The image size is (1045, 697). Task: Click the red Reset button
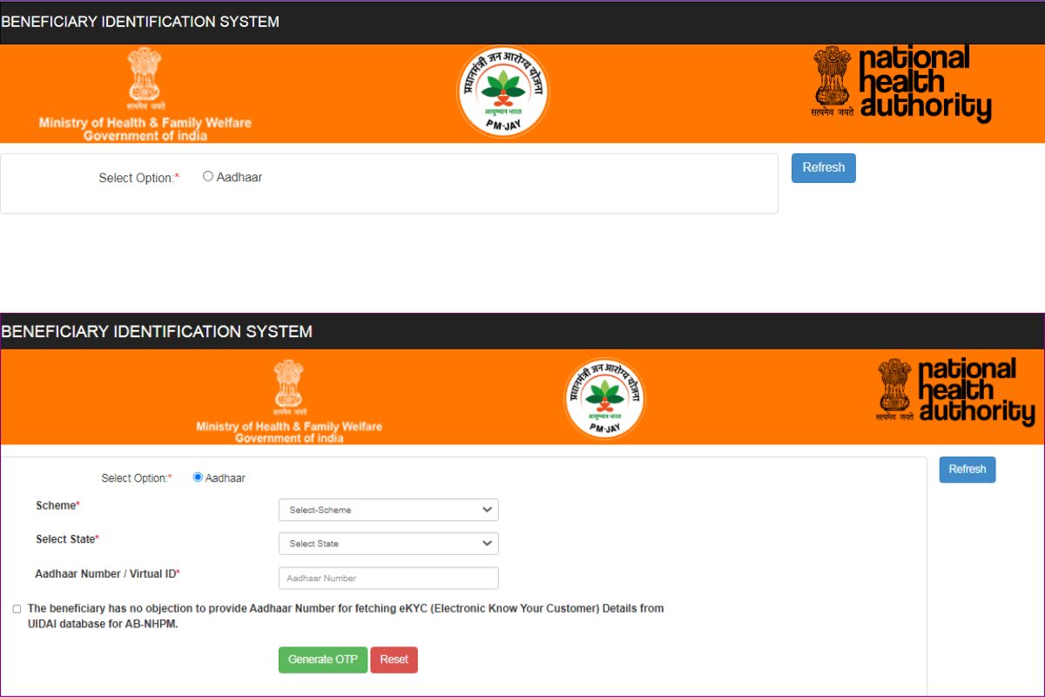(x=394, y=660)
